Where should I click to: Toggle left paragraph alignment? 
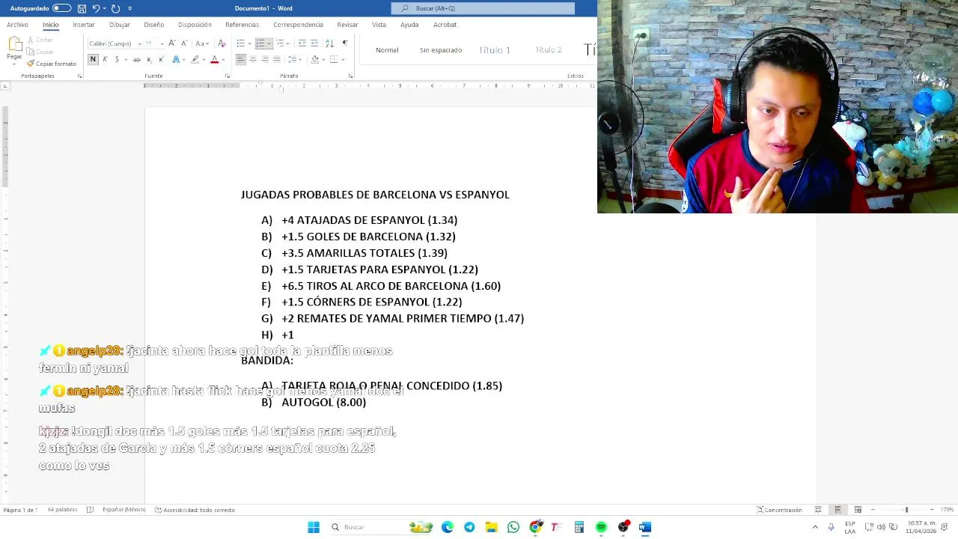(241, 59)
